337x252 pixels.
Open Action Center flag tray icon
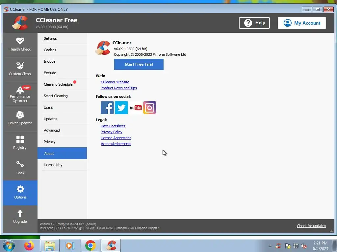(x=288, y=246)
